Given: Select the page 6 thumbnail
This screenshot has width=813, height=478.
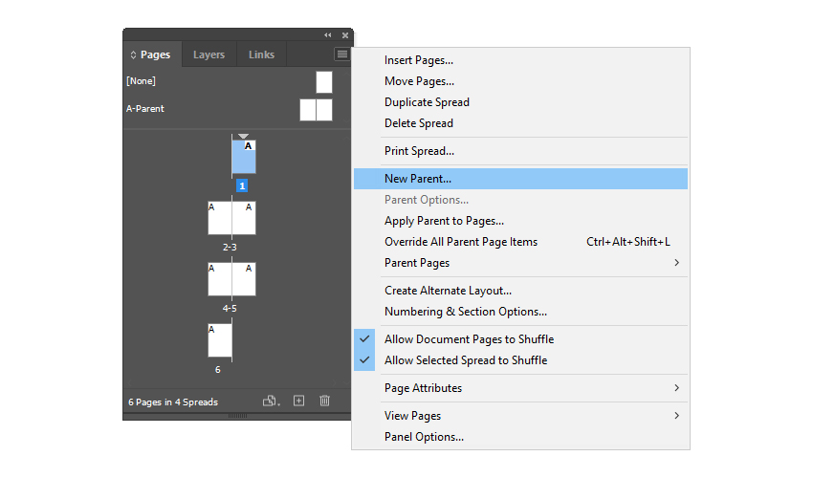Looking at the screenshot, I should (220, 340).
